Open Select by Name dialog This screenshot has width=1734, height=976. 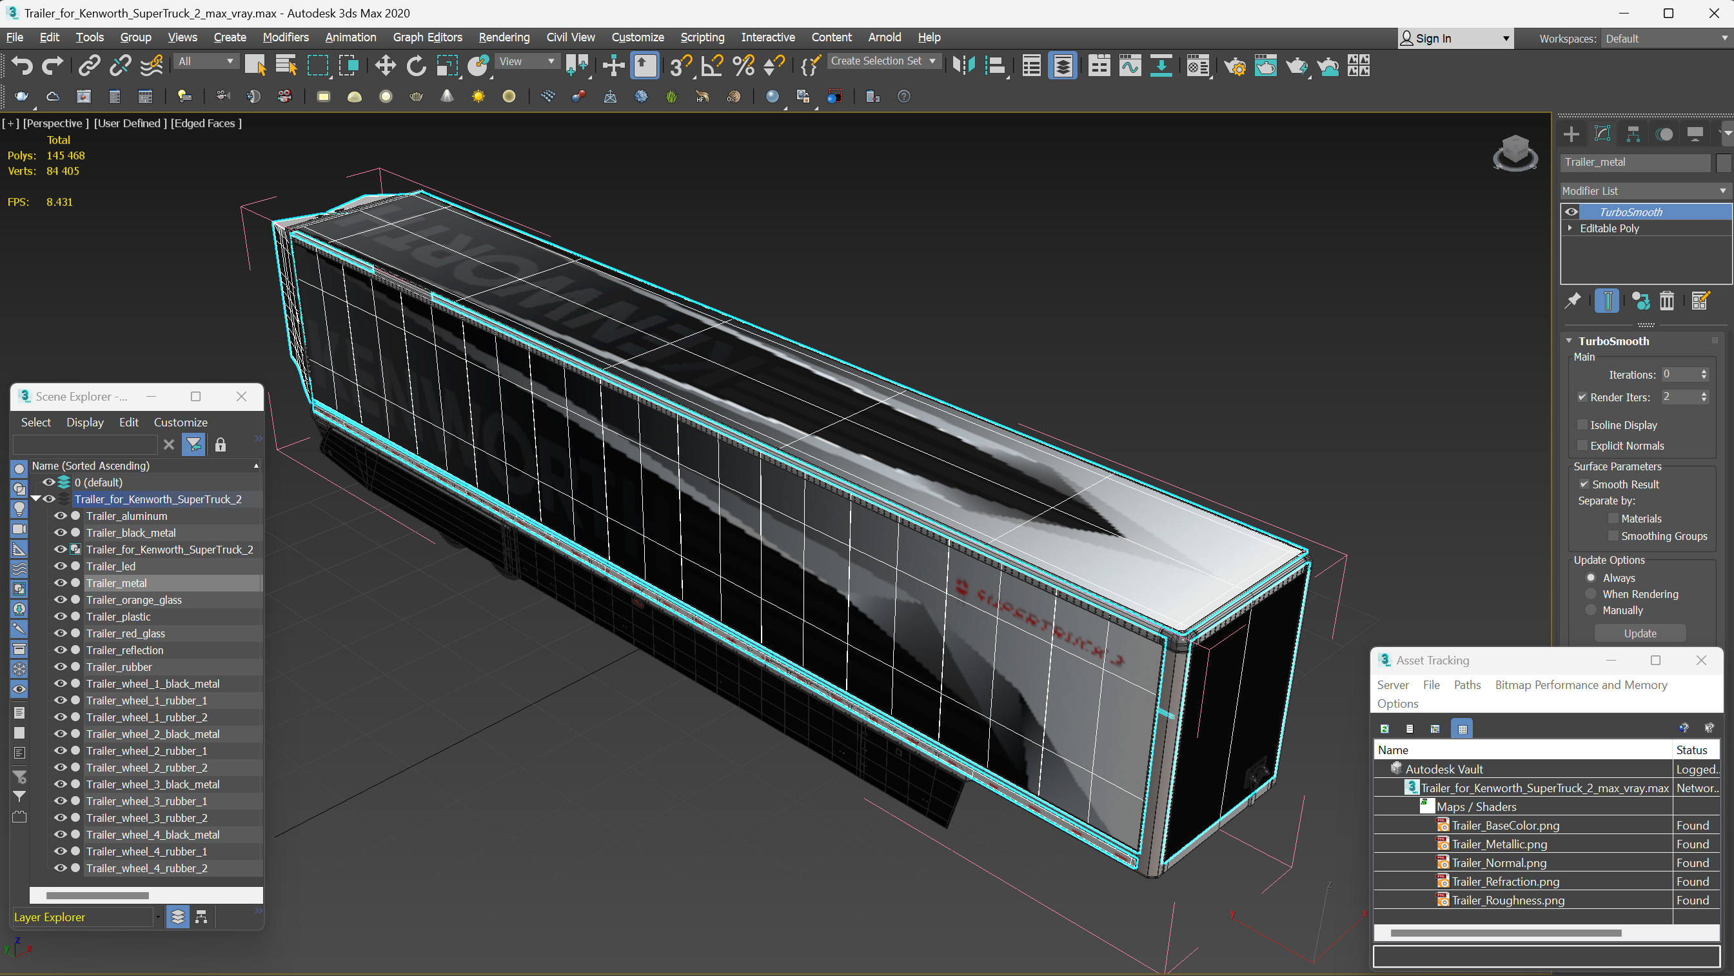click(x=286, y=65)
